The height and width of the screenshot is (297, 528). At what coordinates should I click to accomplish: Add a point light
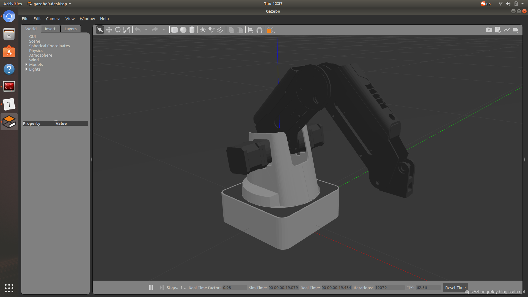[x=203, y=30]
